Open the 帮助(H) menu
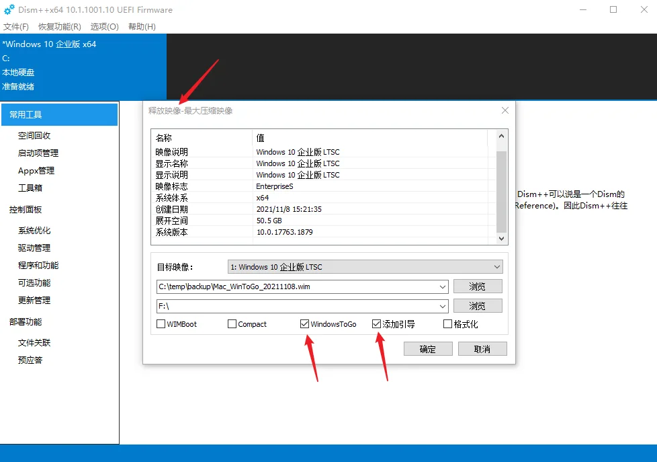 tap(142, 27)
